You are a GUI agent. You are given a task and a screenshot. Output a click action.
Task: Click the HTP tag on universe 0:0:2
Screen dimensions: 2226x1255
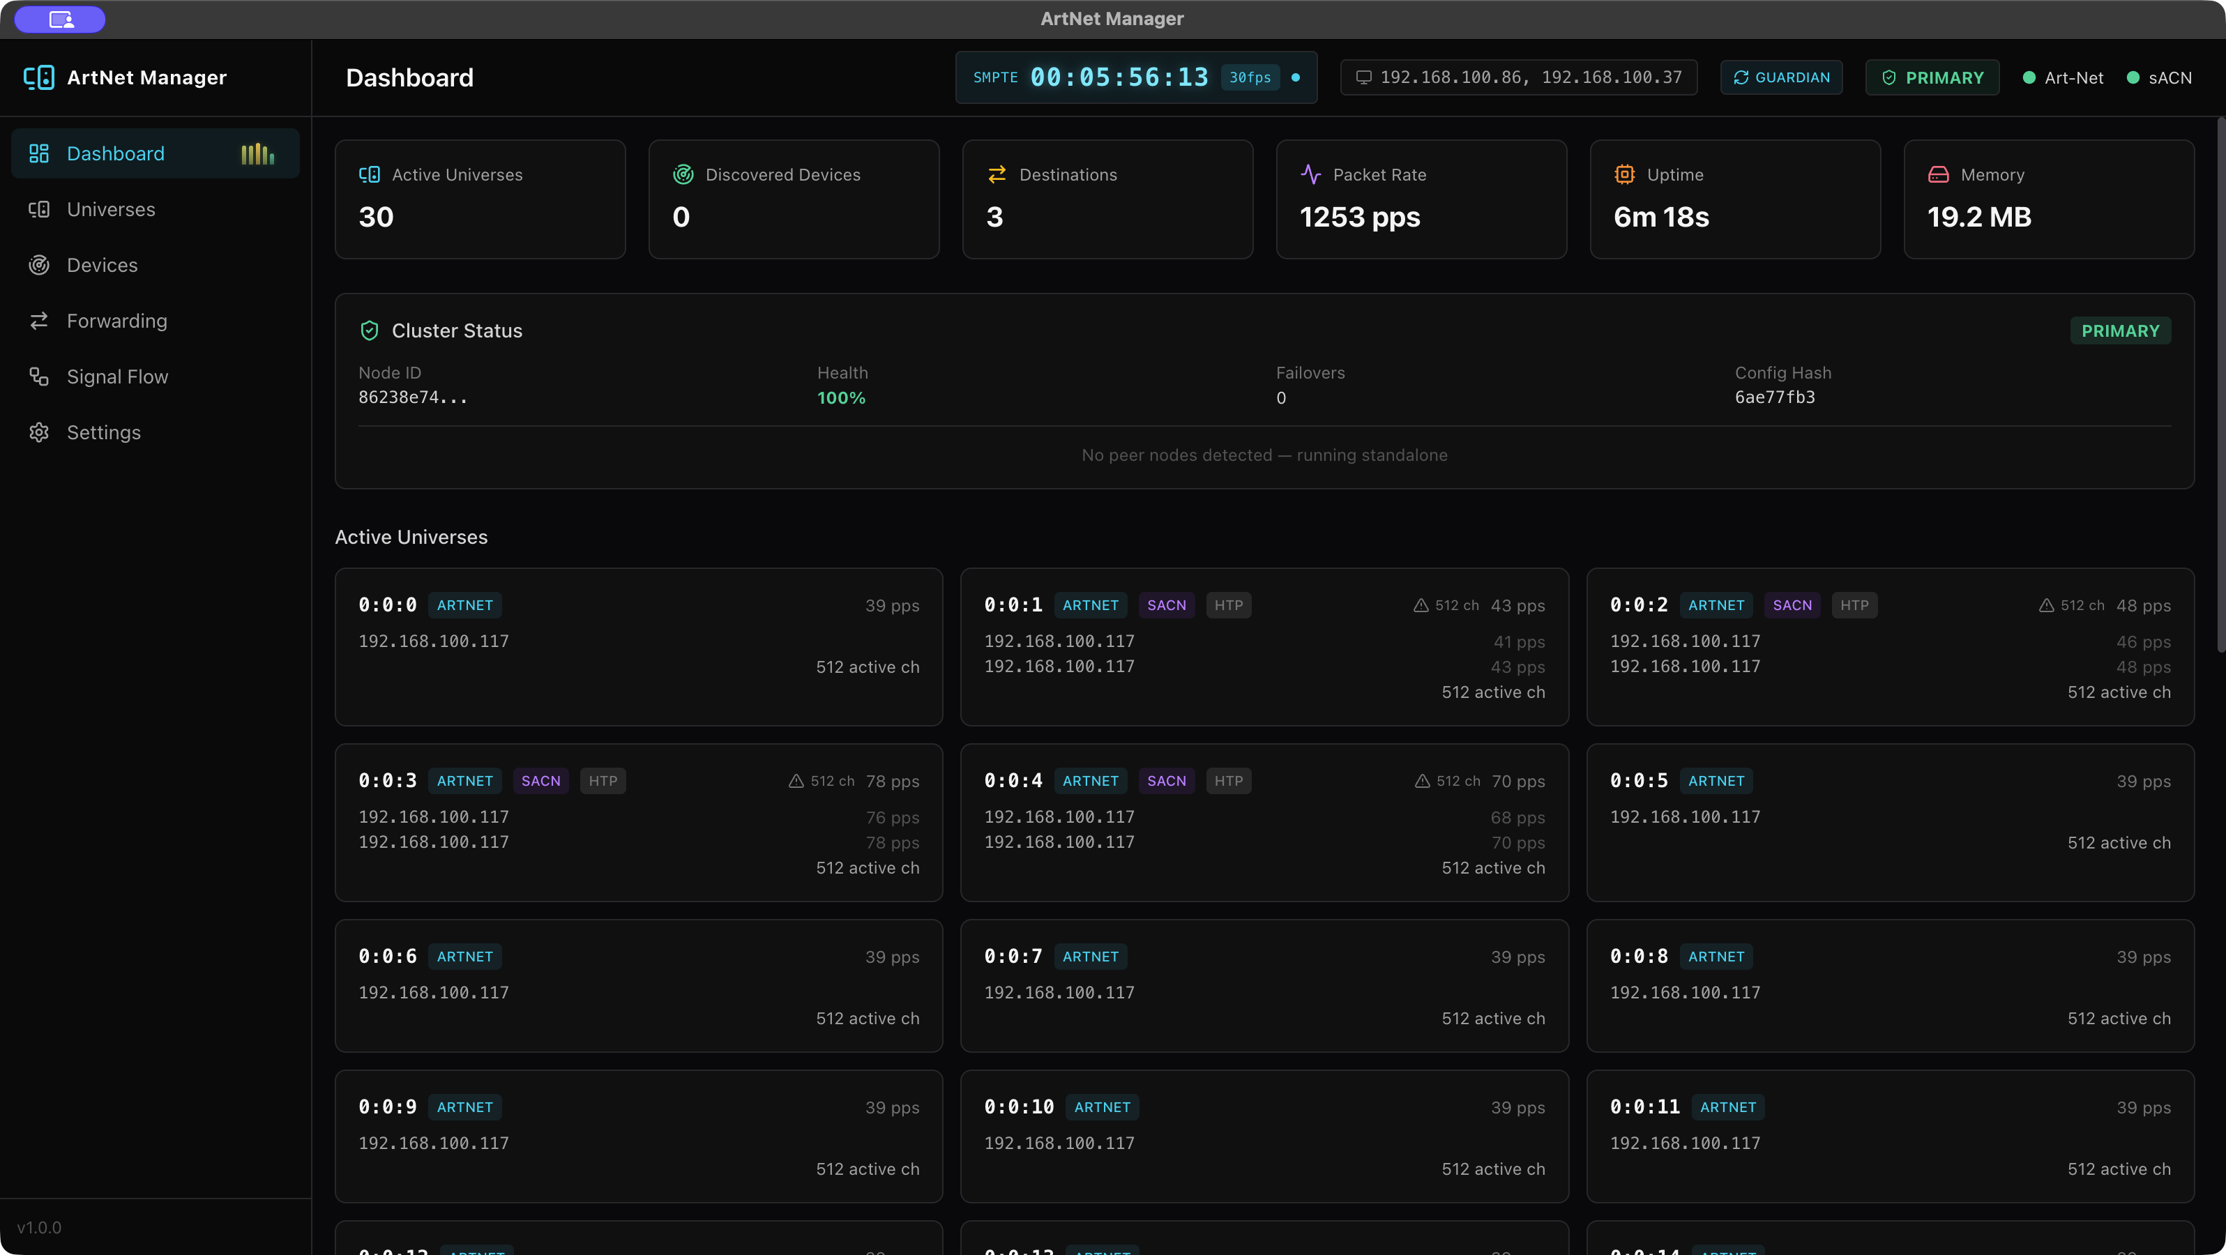tap(1854, 605)
